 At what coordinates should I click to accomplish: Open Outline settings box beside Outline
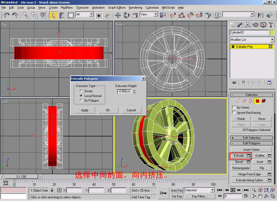pos(269,156)
